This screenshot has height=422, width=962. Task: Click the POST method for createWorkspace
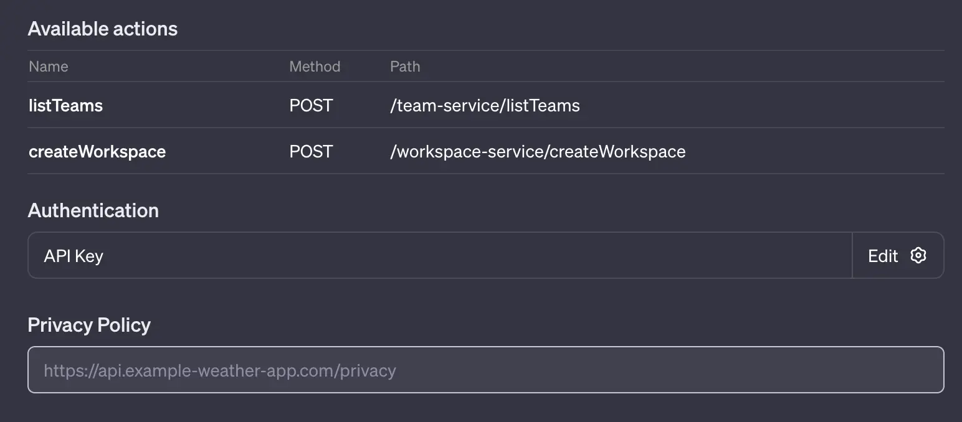pos(310,151)
